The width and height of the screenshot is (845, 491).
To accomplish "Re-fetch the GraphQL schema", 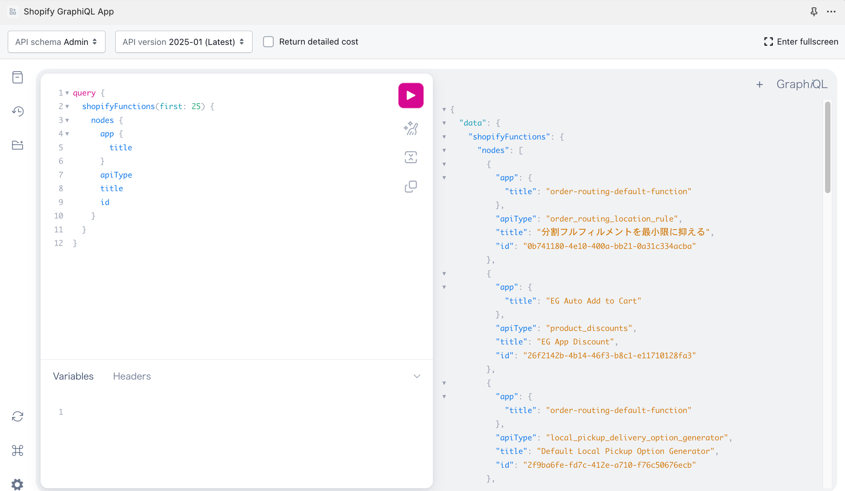I will tap(17, 416).
